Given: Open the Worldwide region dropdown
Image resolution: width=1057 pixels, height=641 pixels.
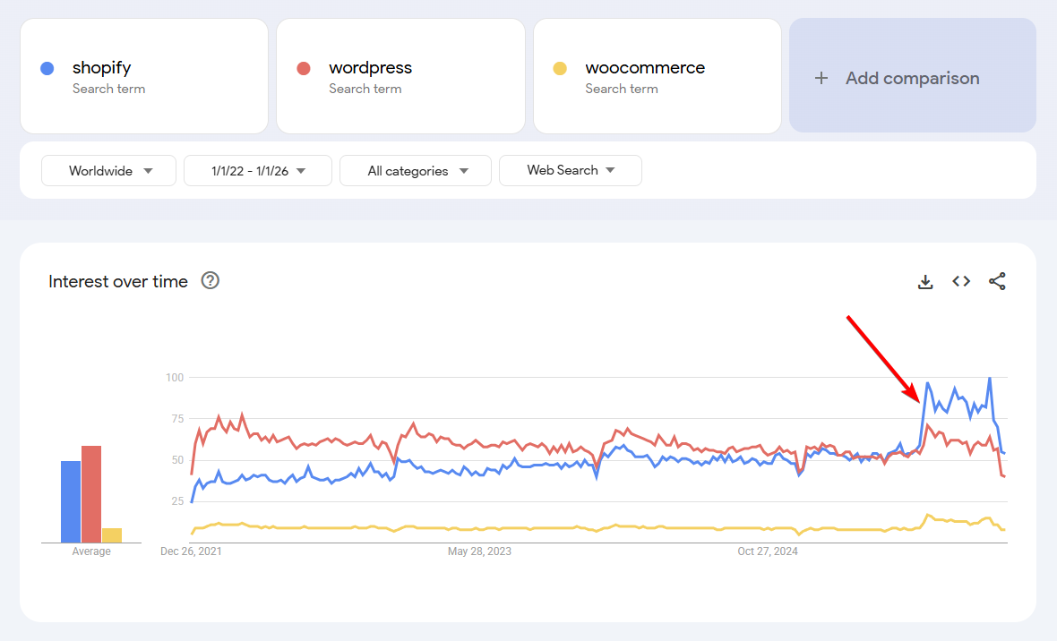Looking at the screenshot, I should tap(108, 171).
